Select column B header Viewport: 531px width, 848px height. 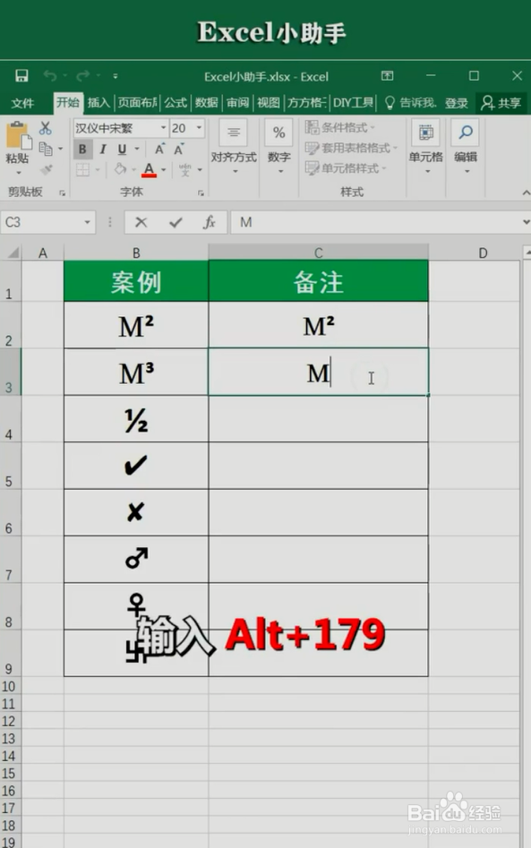tap(136, 253)
